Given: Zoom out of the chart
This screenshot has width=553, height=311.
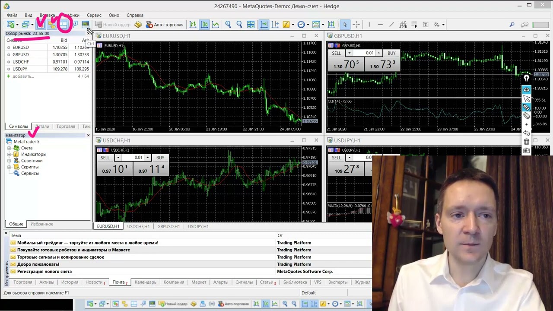Looking at the screenshot, I should tap(239, 25).
